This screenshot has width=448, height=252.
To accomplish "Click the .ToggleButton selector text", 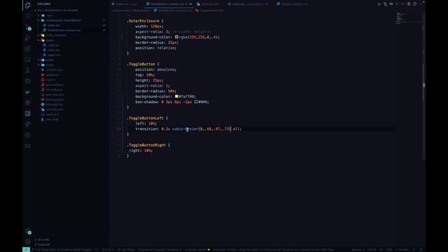I will click(141, 64).
